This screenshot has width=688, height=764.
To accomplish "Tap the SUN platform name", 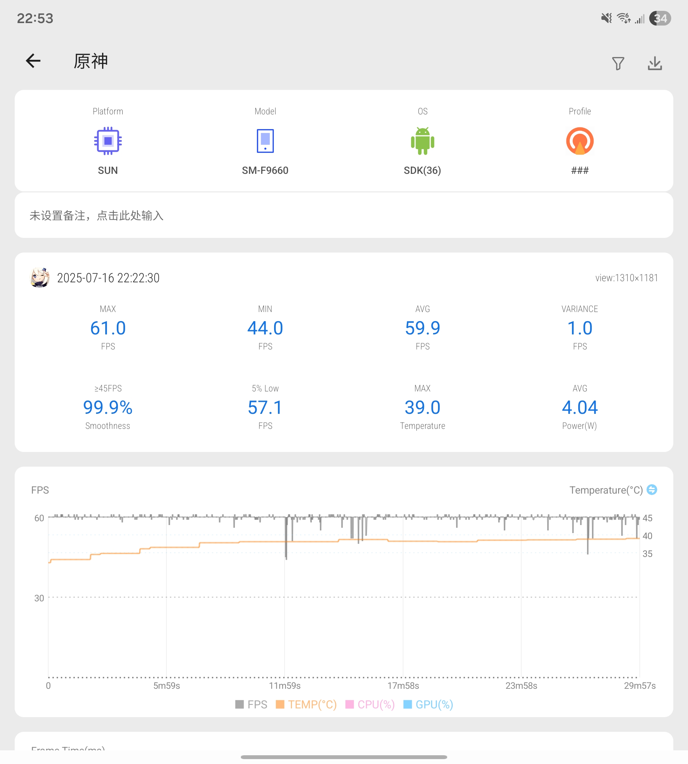I will click(108, 171).
